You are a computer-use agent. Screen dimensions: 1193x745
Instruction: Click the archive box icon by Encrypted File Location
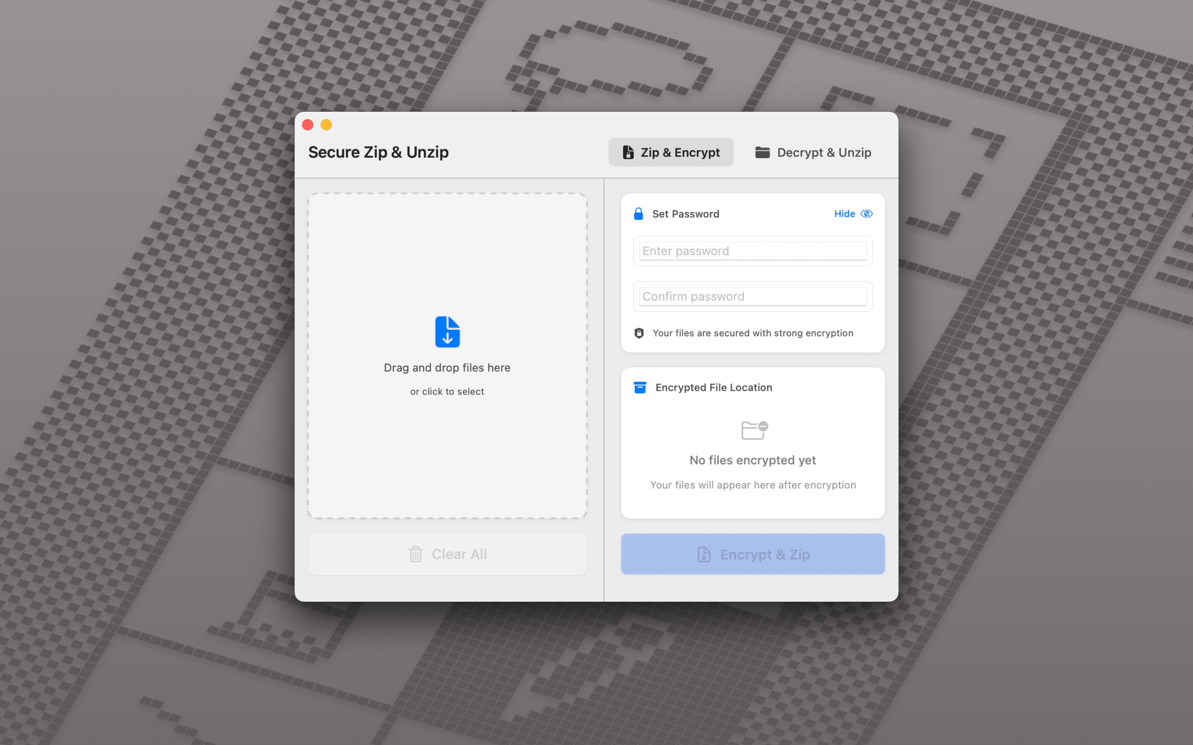(640, 387)
